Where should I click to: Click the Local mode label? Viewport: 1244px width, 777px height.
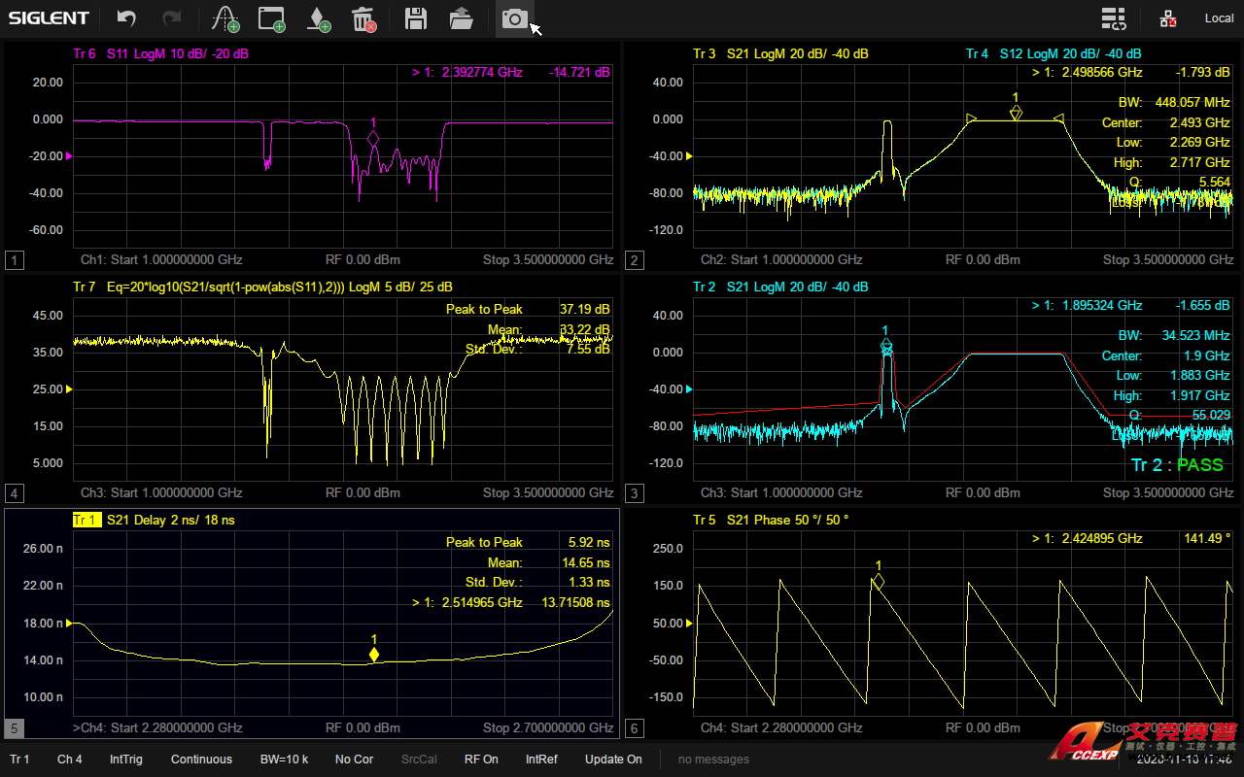point(1219,18)
